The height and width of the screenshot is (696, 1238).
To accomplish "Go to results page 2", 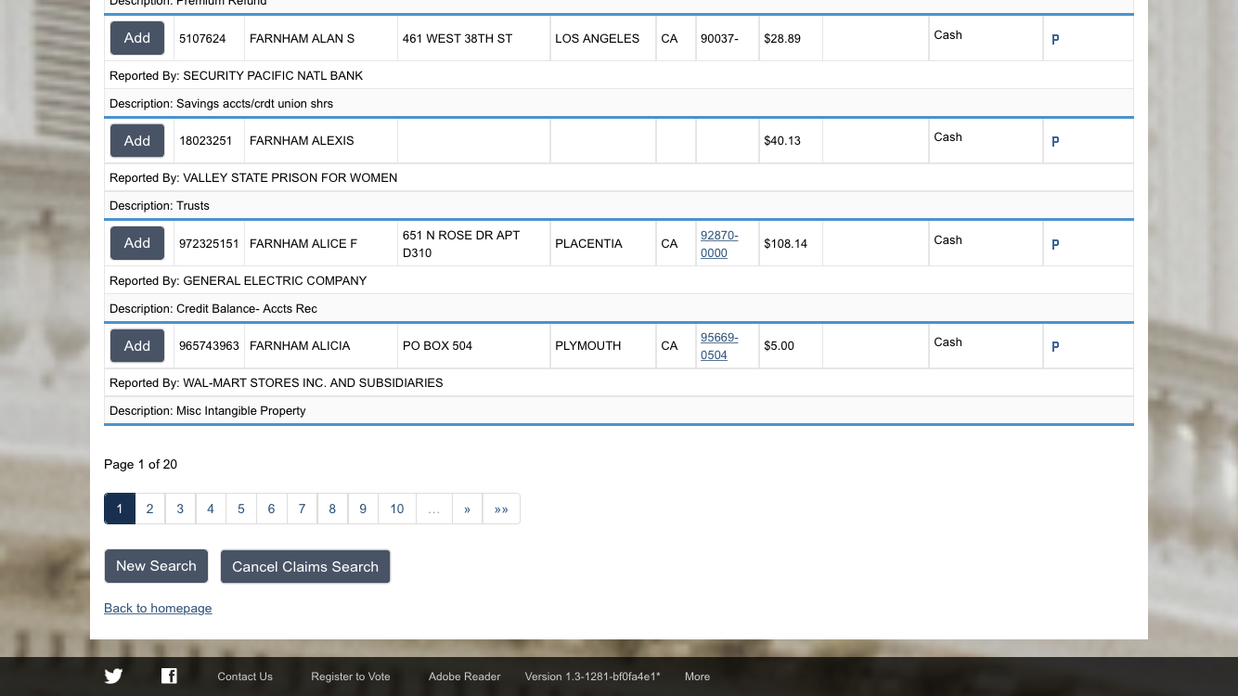I will tap(149, 509).
